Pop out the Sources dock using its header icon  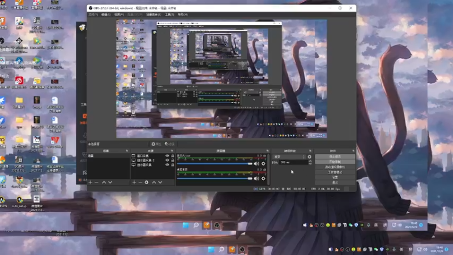coord(172,151)
